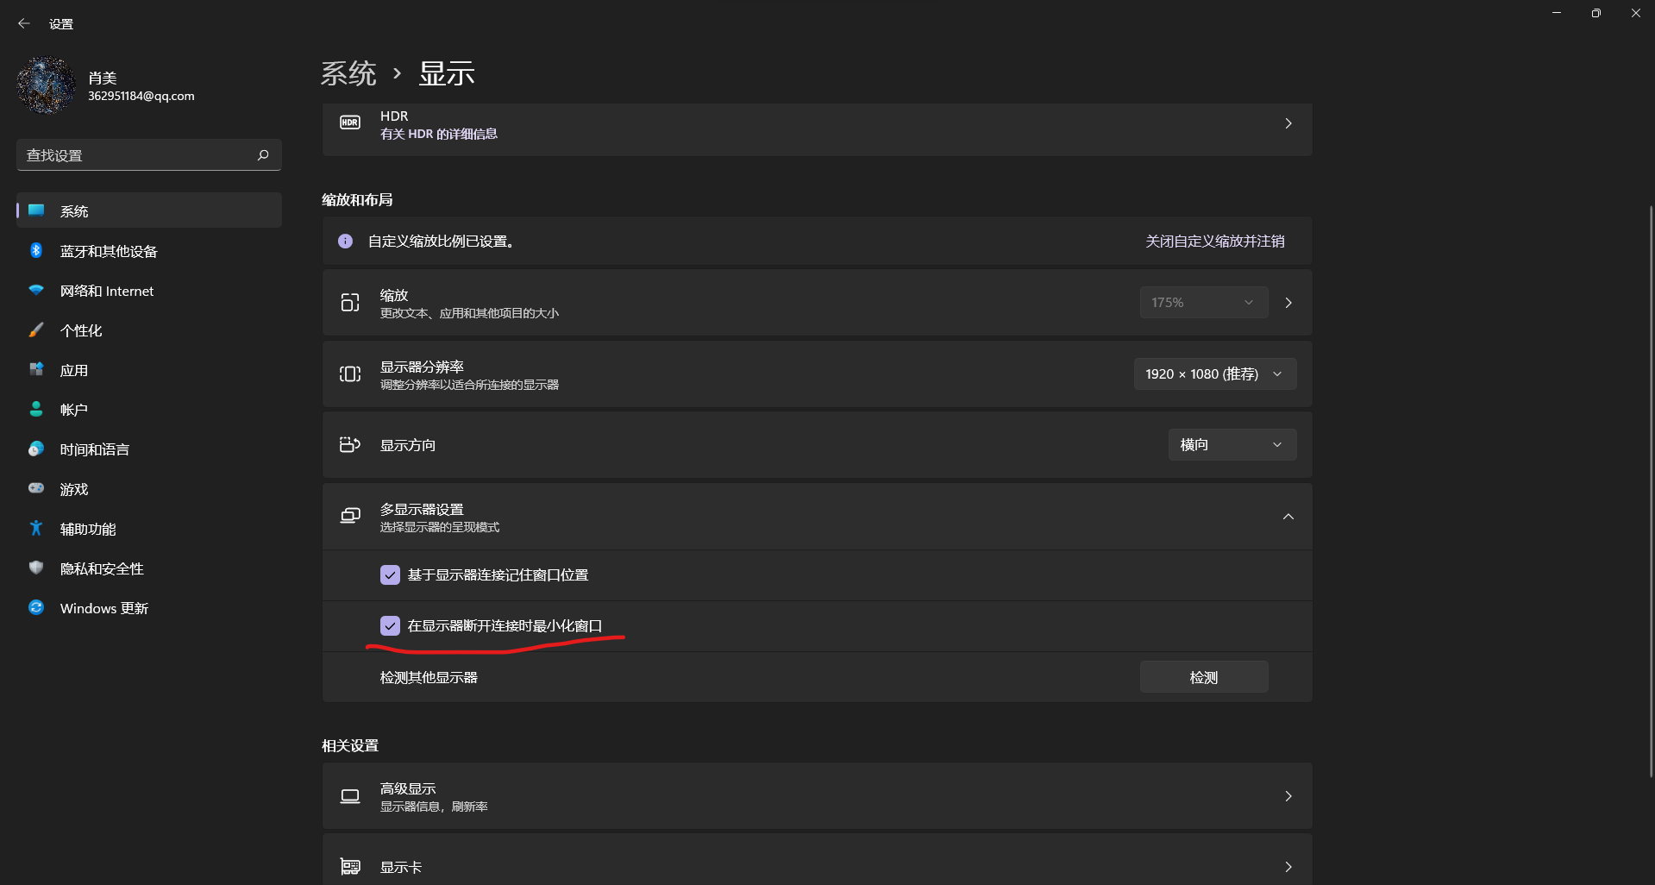The width and height of the screenshot is (1655, 885).
Task: Click 系统 in the breadcrumb heading
Action: click(348, 73)
